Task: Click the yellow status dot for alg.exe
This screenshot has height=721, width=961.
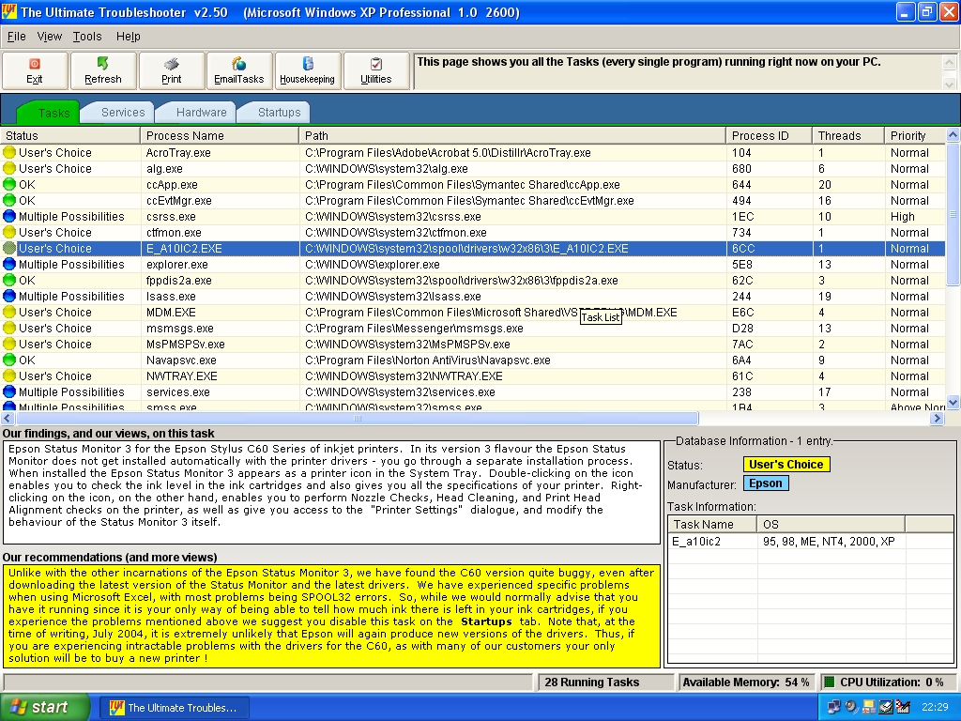Action: [9, 169]
